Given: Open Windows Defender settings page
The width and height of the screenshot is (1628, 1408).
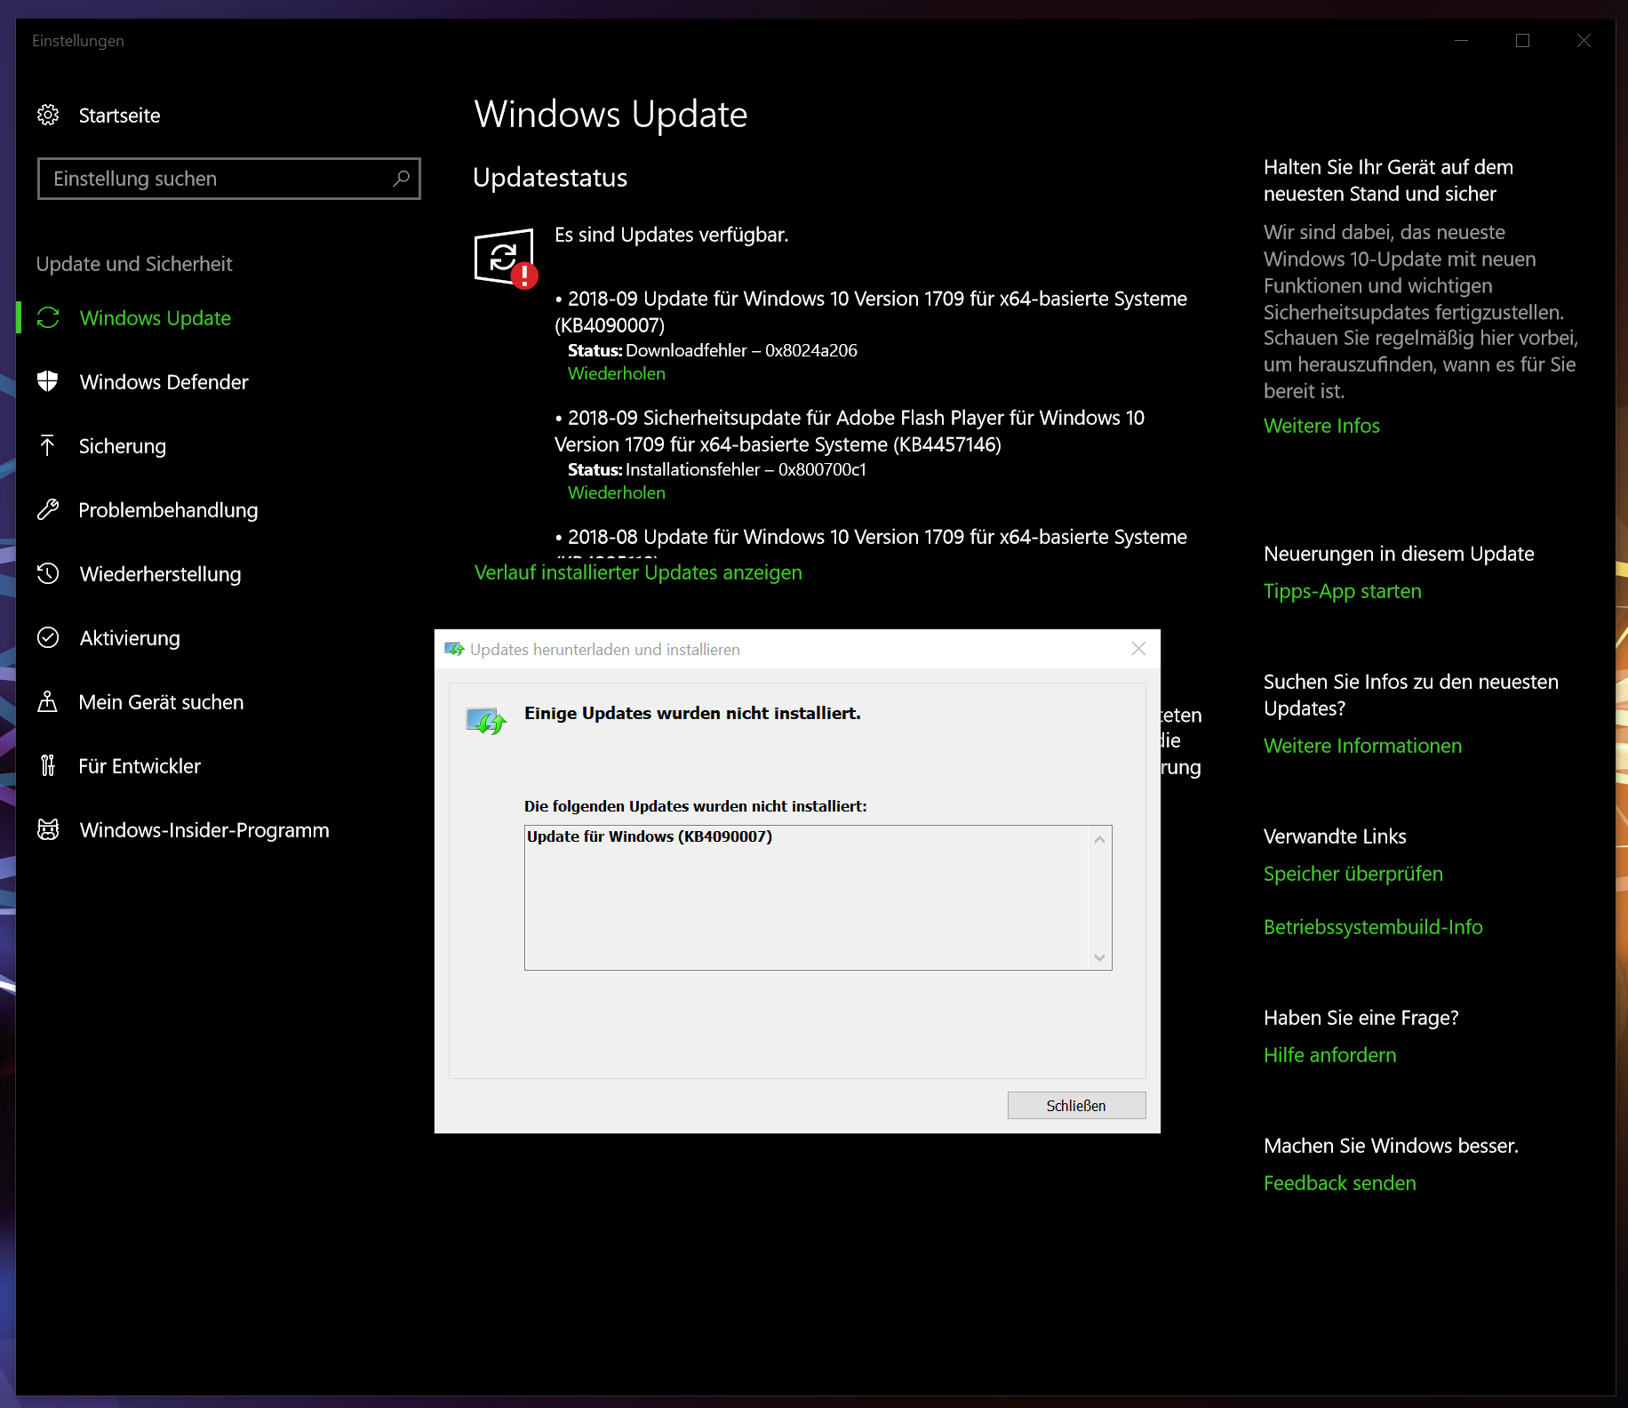Looking at the screenshot, I should point(164,382).
